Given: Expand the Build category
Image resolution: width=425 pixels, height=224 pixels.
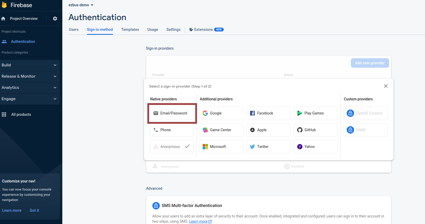Looking at the screenshot, I should click(x=30, y=65).
